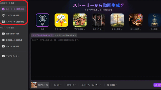The width and height of the screenshot is (161, 90).
Task: Expand the イス...信仰 dropdown arrow
Action: tap(159, 29)
